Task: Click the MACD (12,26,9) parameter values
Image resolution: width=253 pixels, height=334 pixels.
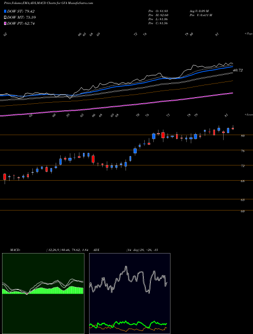Action: 67,250
